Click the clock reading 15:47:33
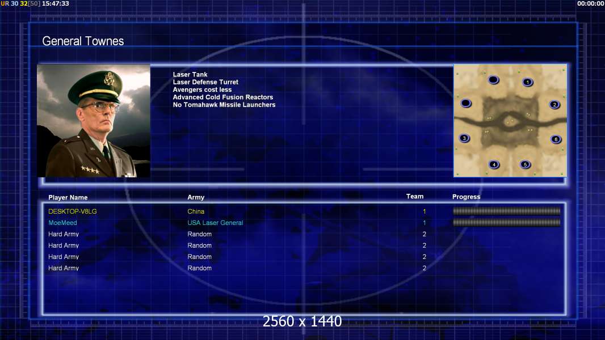The height and width of the screenshot is (340, 605). (x=55, y=3)
